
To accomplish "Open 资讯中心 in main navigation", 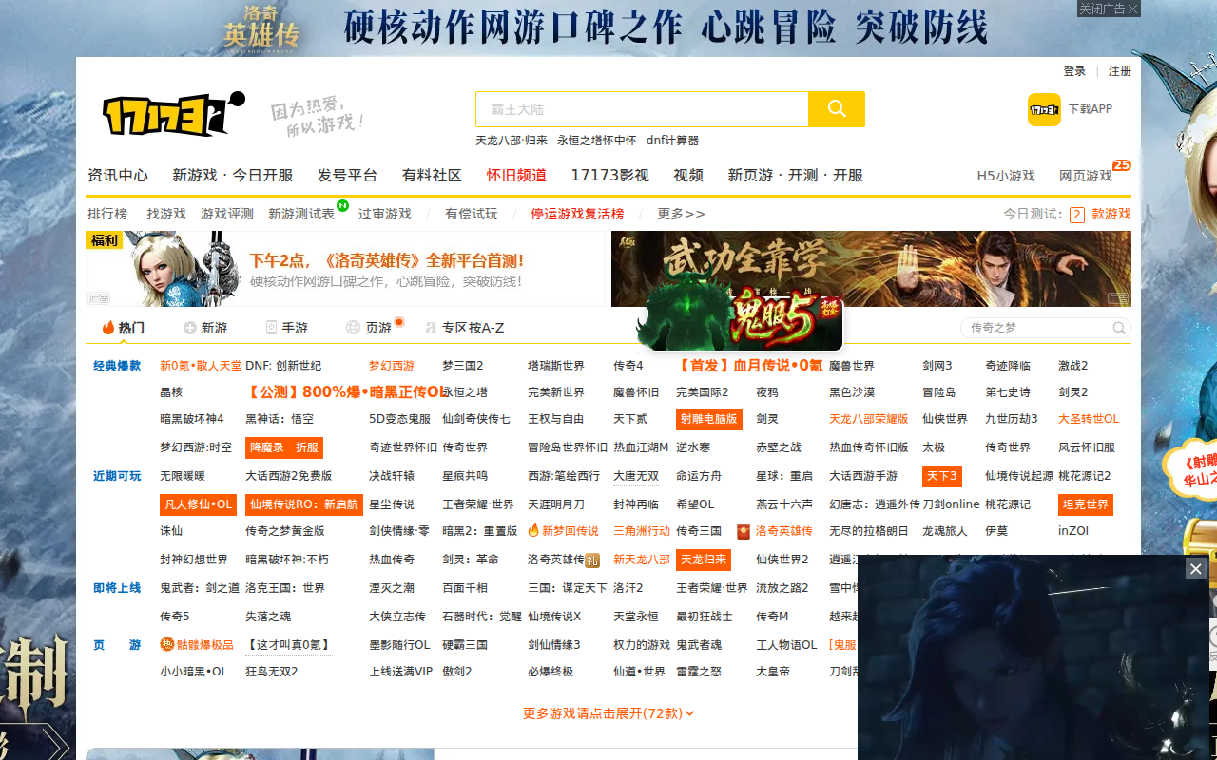I will [x=118, y=176].
